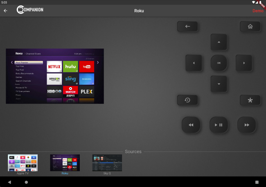
Task: Select TV Everywhere in list
Action: point(23,91)
